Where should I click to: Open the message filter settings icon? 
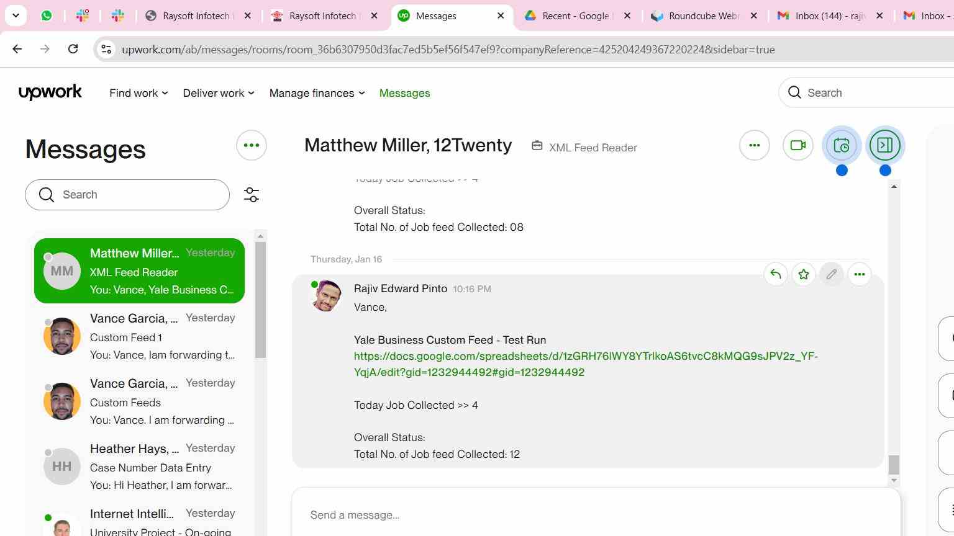[x=252, y=195]
